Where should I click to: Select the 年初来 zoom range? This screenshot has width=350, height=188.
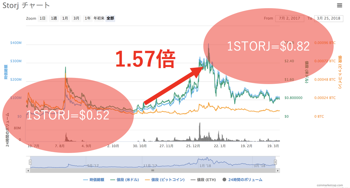pyautogui.click(x=99, y=18)
